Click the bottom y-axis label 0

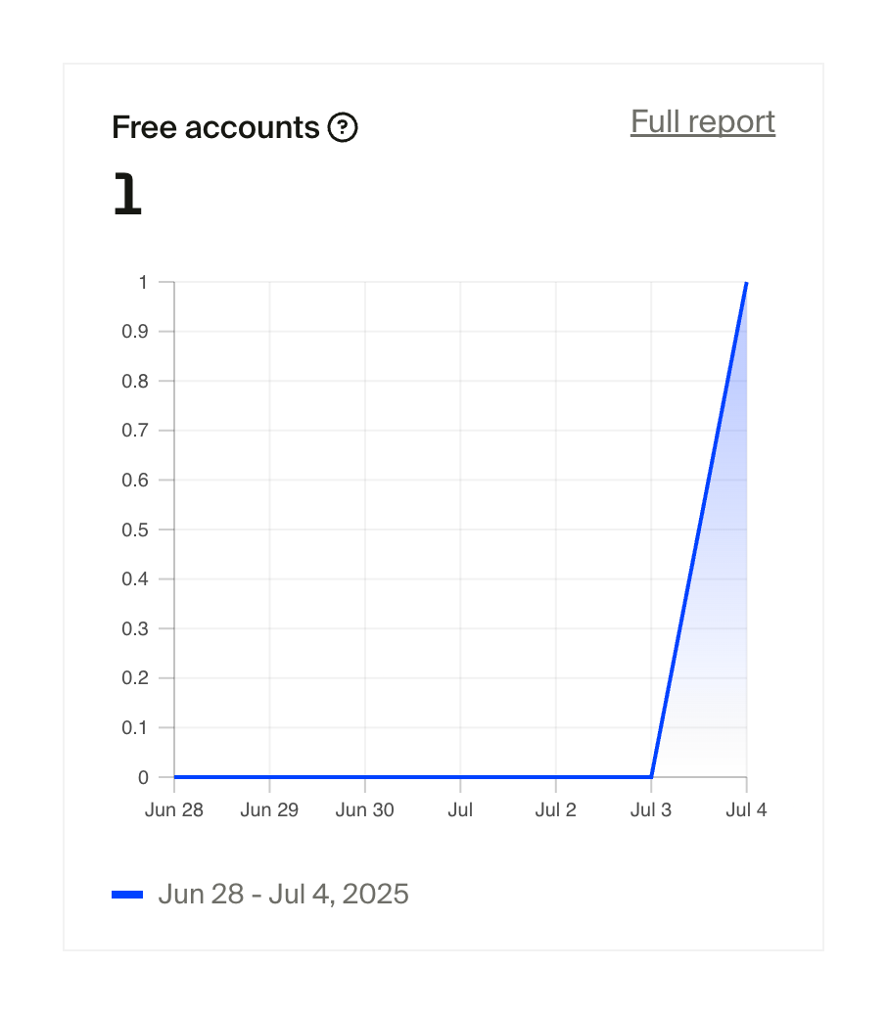(143, 777)
